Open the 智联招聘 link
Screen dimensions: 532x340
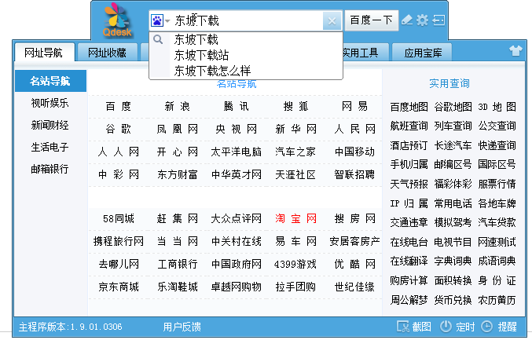354,174
